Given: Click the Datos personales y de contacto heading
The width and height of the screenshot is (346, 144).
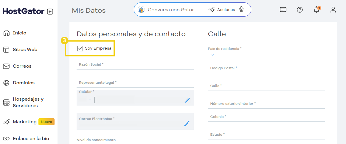Looking at the screenshot, I should (131, 34).
